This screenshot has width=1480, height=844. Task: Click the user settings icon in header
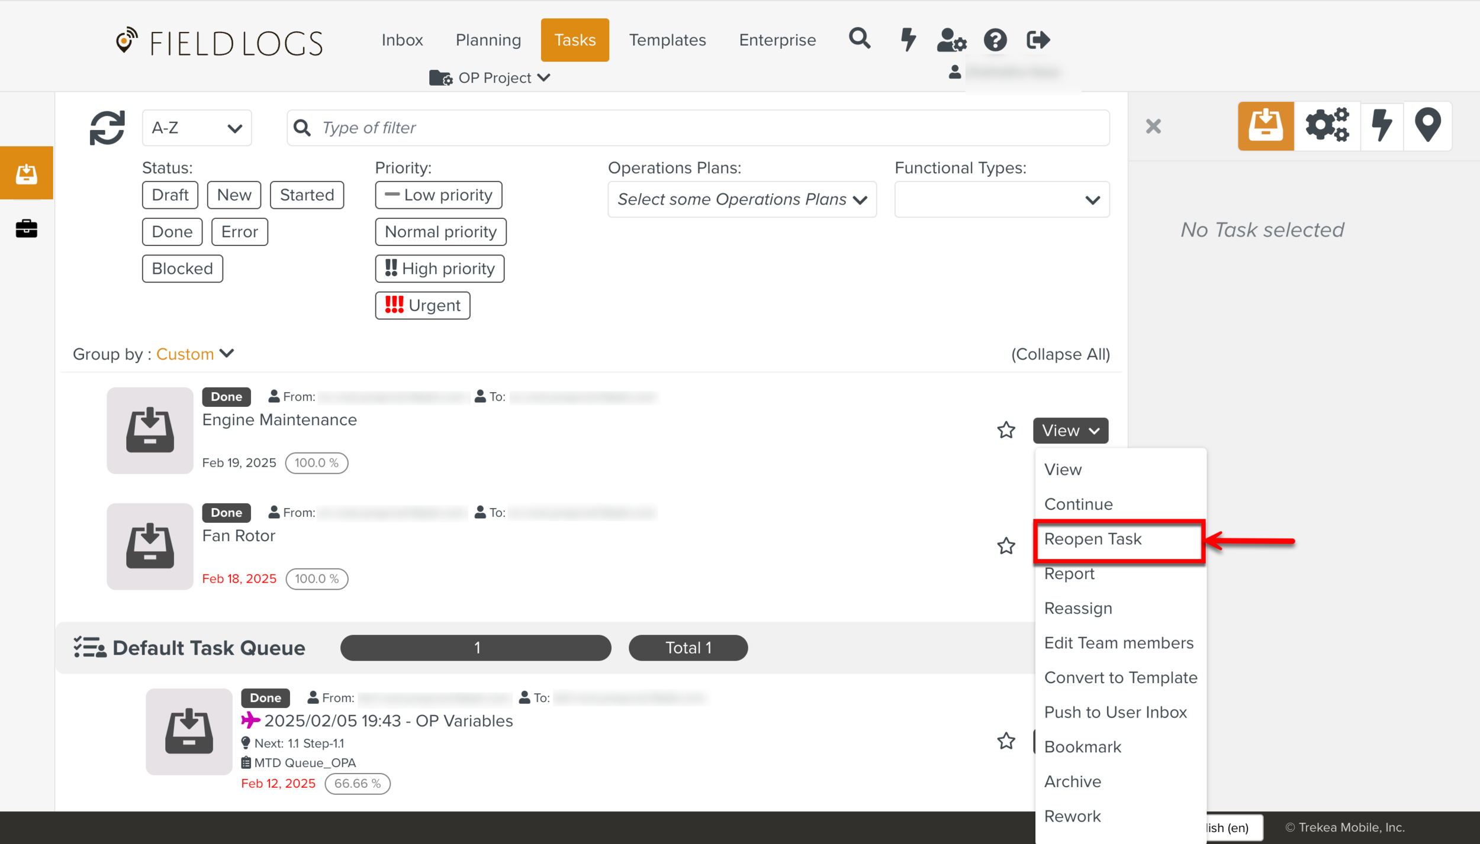click(x=951, y=40)
